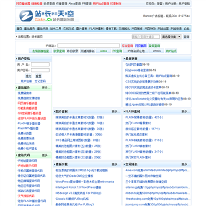The image size is (206, 206).
Task: Open the 请选择分类 category dropdown
Action: tap(171, 37)
